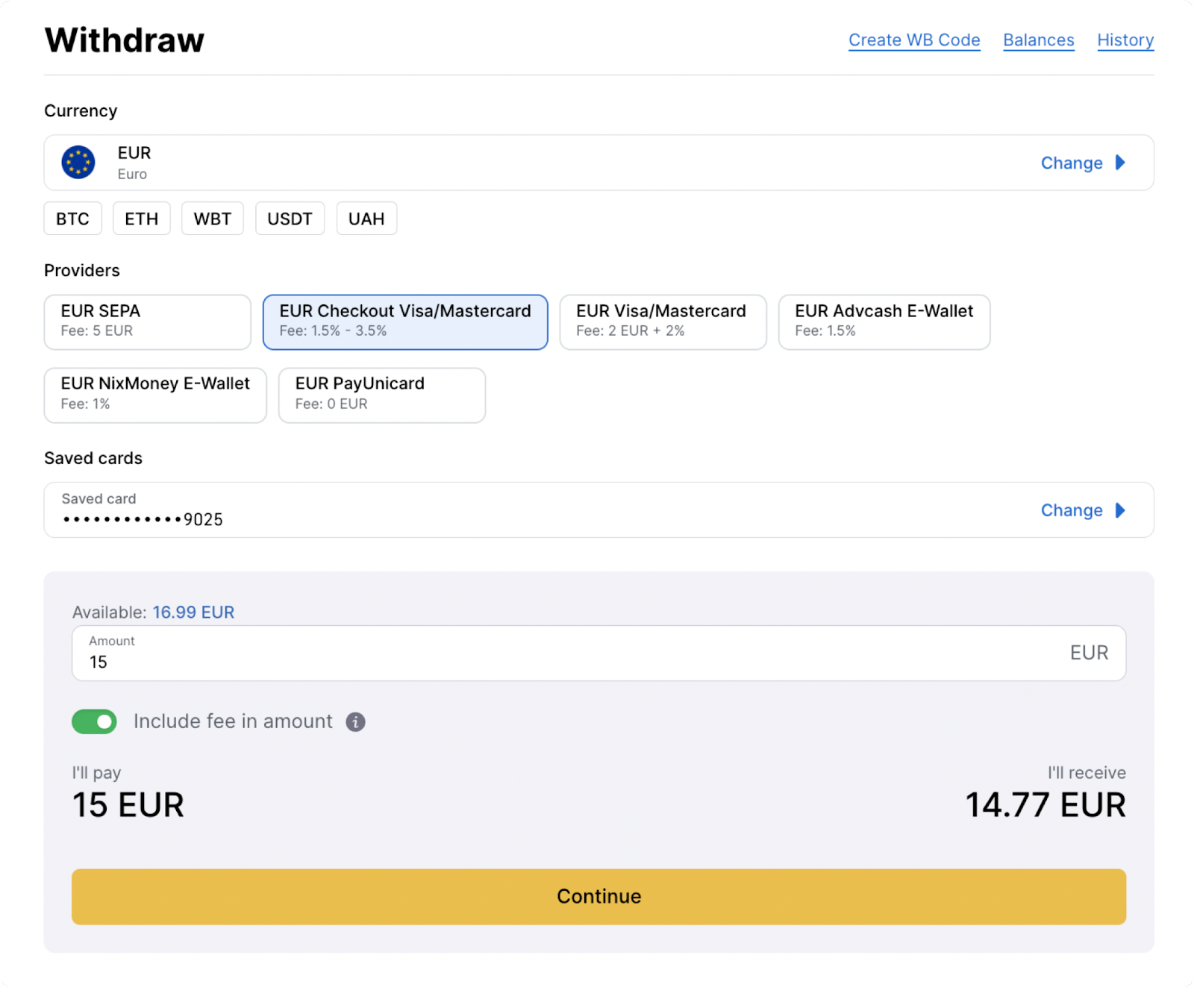Click the EUR flag icon

pyautogui.click(x=78, y=163)
